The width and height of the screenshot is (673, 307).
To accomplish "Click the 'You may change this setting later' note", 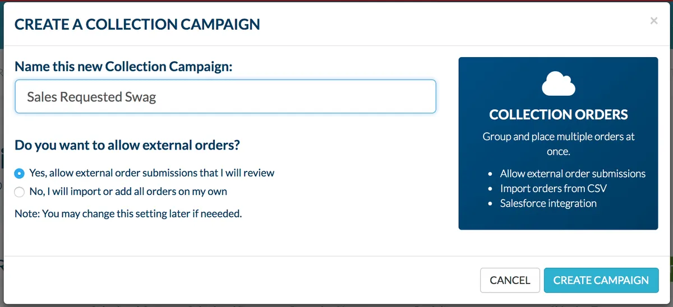I will point(128,213).
